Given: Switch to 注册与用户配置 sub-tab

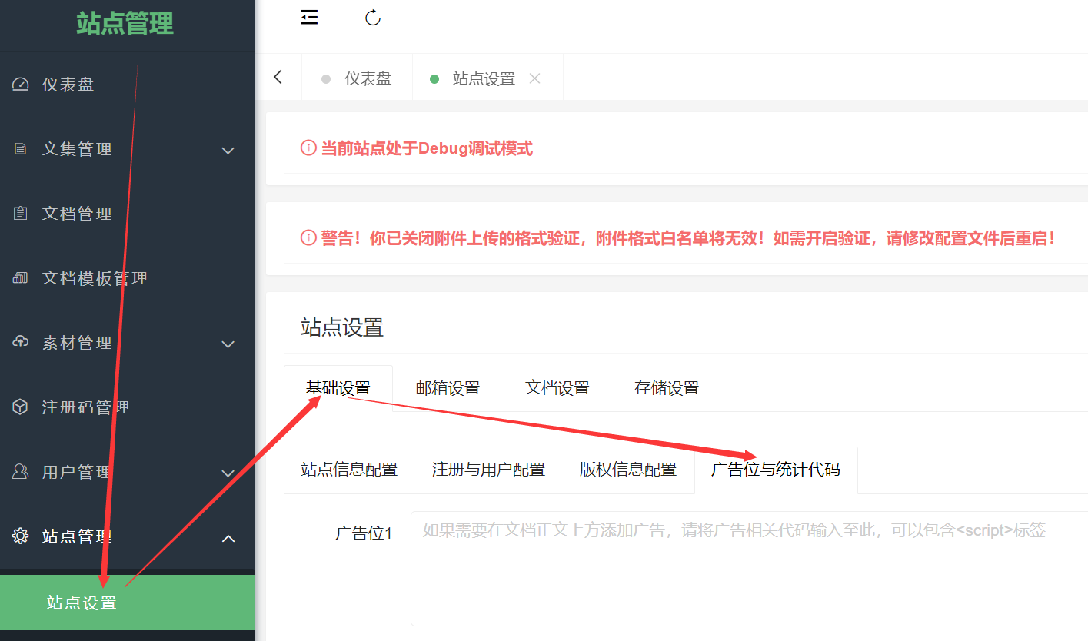Looking at the screenshot, I should point(488,470).
